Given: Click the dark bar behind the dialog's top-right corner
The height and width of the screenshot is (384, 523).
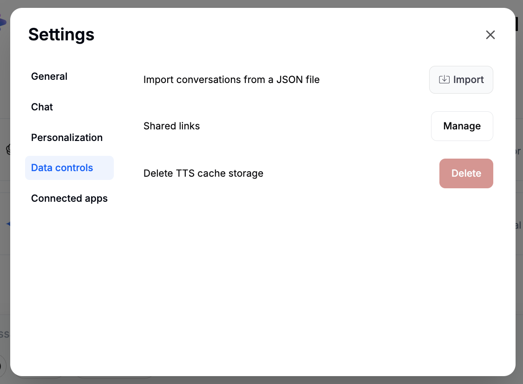Looking at the screenshot, I should 516,24.
